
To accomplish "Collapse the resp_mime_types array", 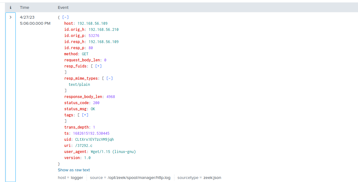I will 109,78.
